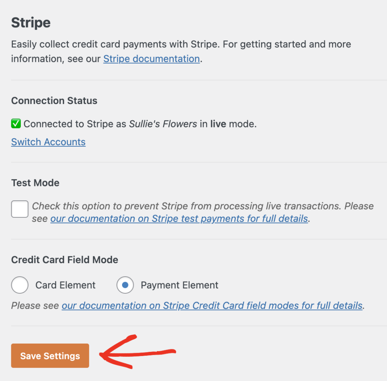Click the Credit Card Field Mode heading
Image resolution: width=387 pixels, height=381 pixels.
click(x=65, y=260)
